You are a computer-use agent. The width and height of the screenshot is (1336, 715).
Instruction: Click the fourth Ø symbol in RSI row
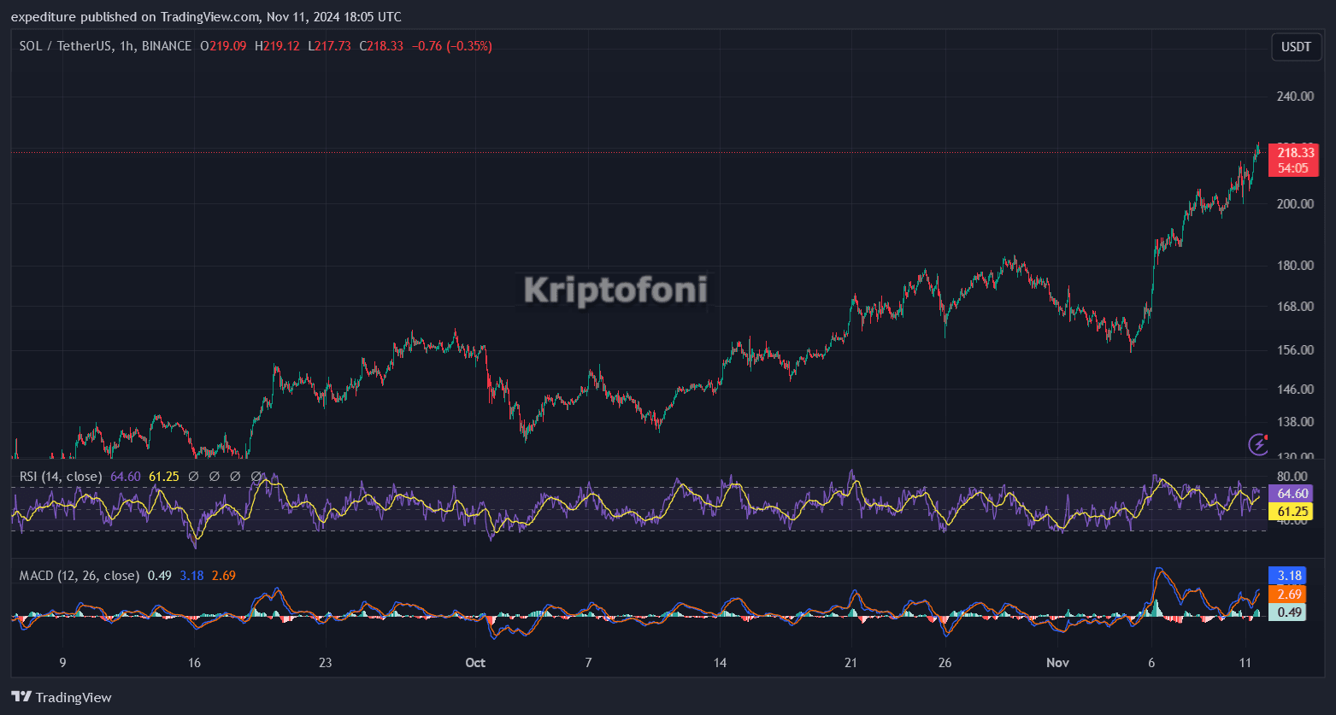(256, 476)
